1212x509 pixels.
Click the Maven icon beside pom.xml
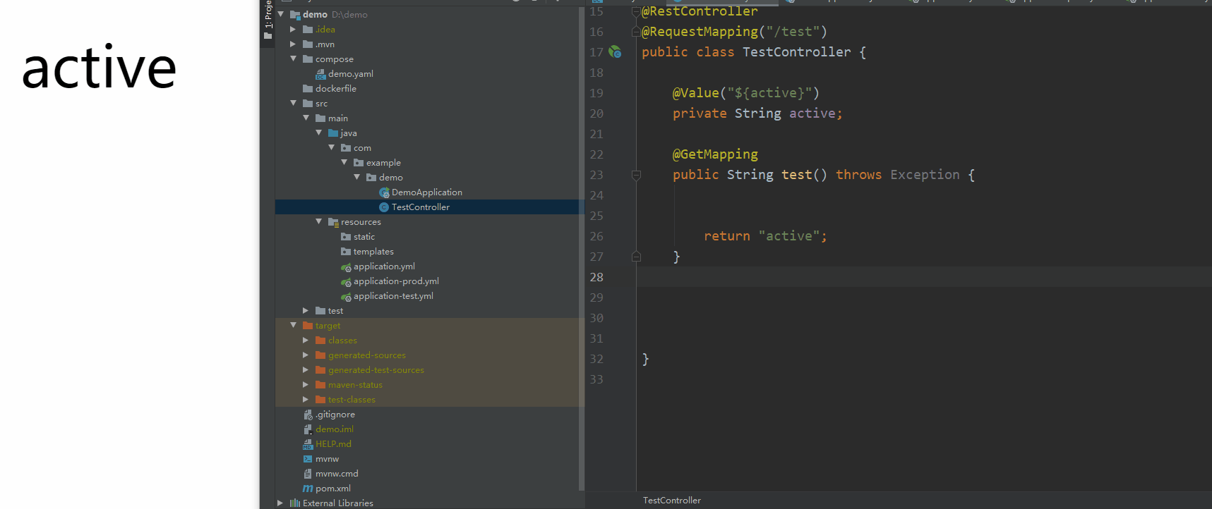pos(308,489)
